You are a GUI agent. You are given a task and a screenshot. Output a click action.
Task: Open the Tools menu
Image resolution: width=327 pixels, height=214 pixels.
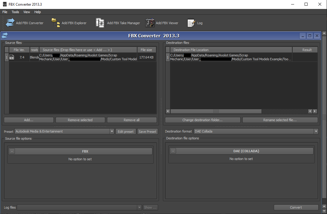click(15, 12)
